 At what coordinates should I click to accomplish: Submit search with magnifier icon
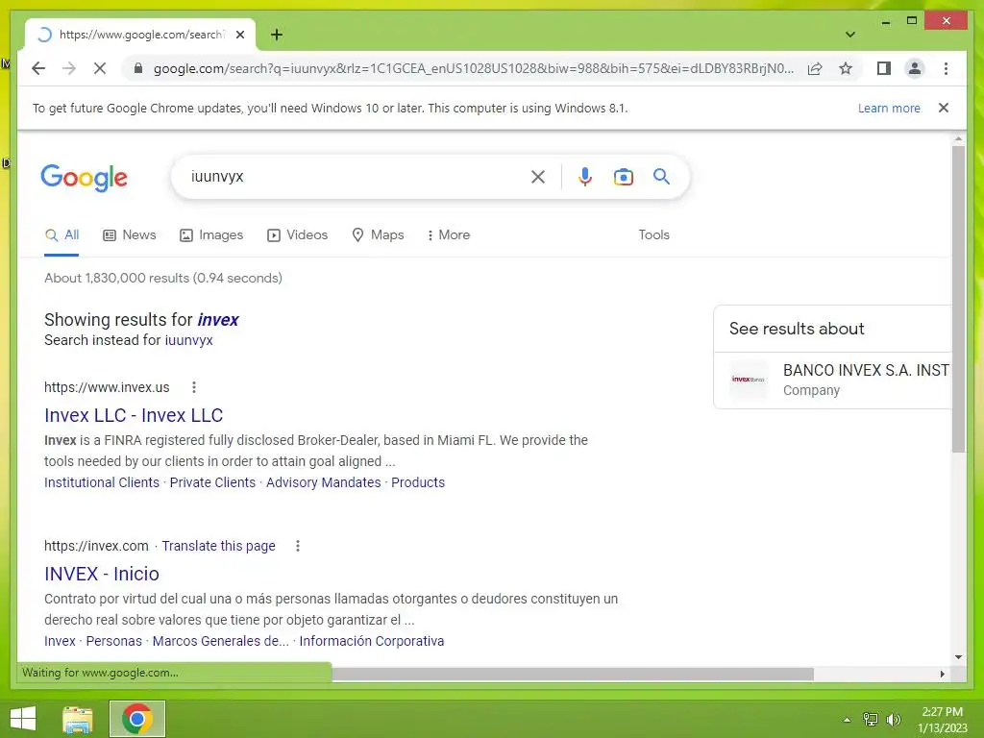tap(661, 177)
